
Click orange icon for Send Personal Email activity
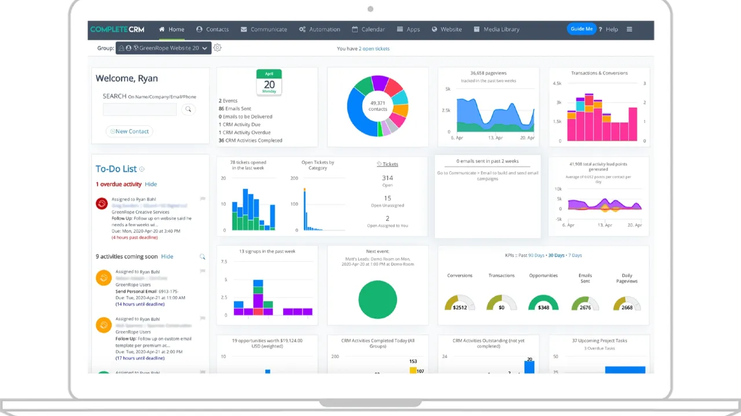103,278
